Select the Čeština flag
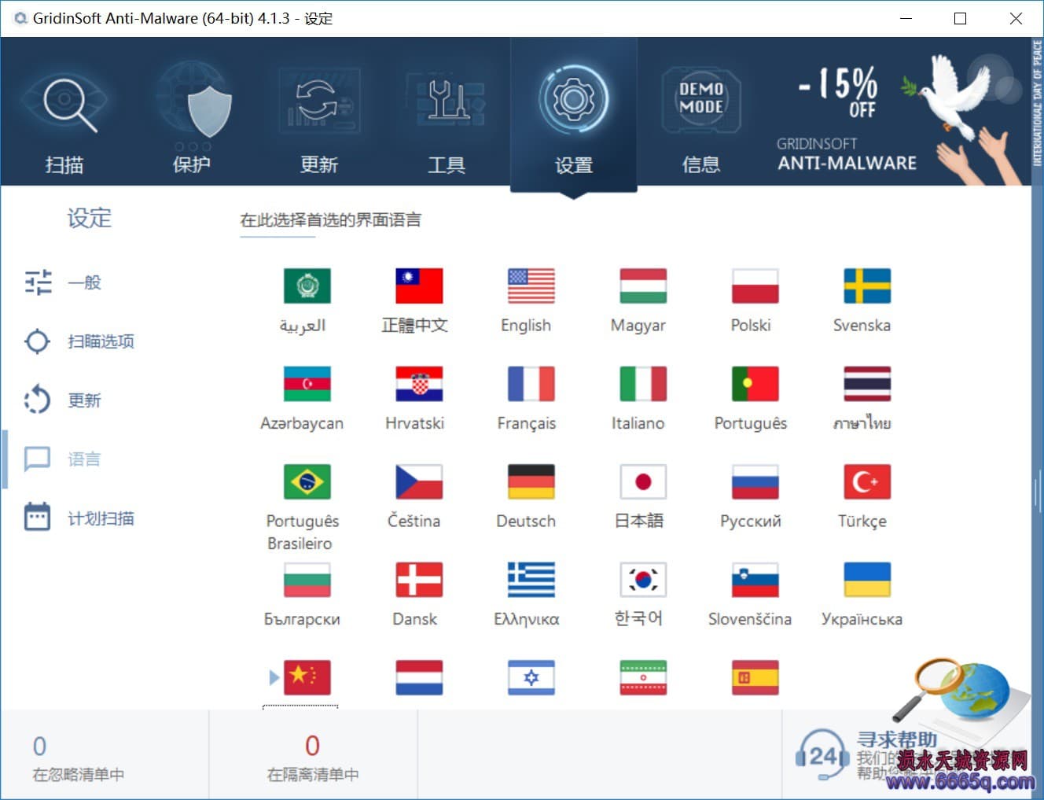 pyautogui.click(x=419, y=481)
